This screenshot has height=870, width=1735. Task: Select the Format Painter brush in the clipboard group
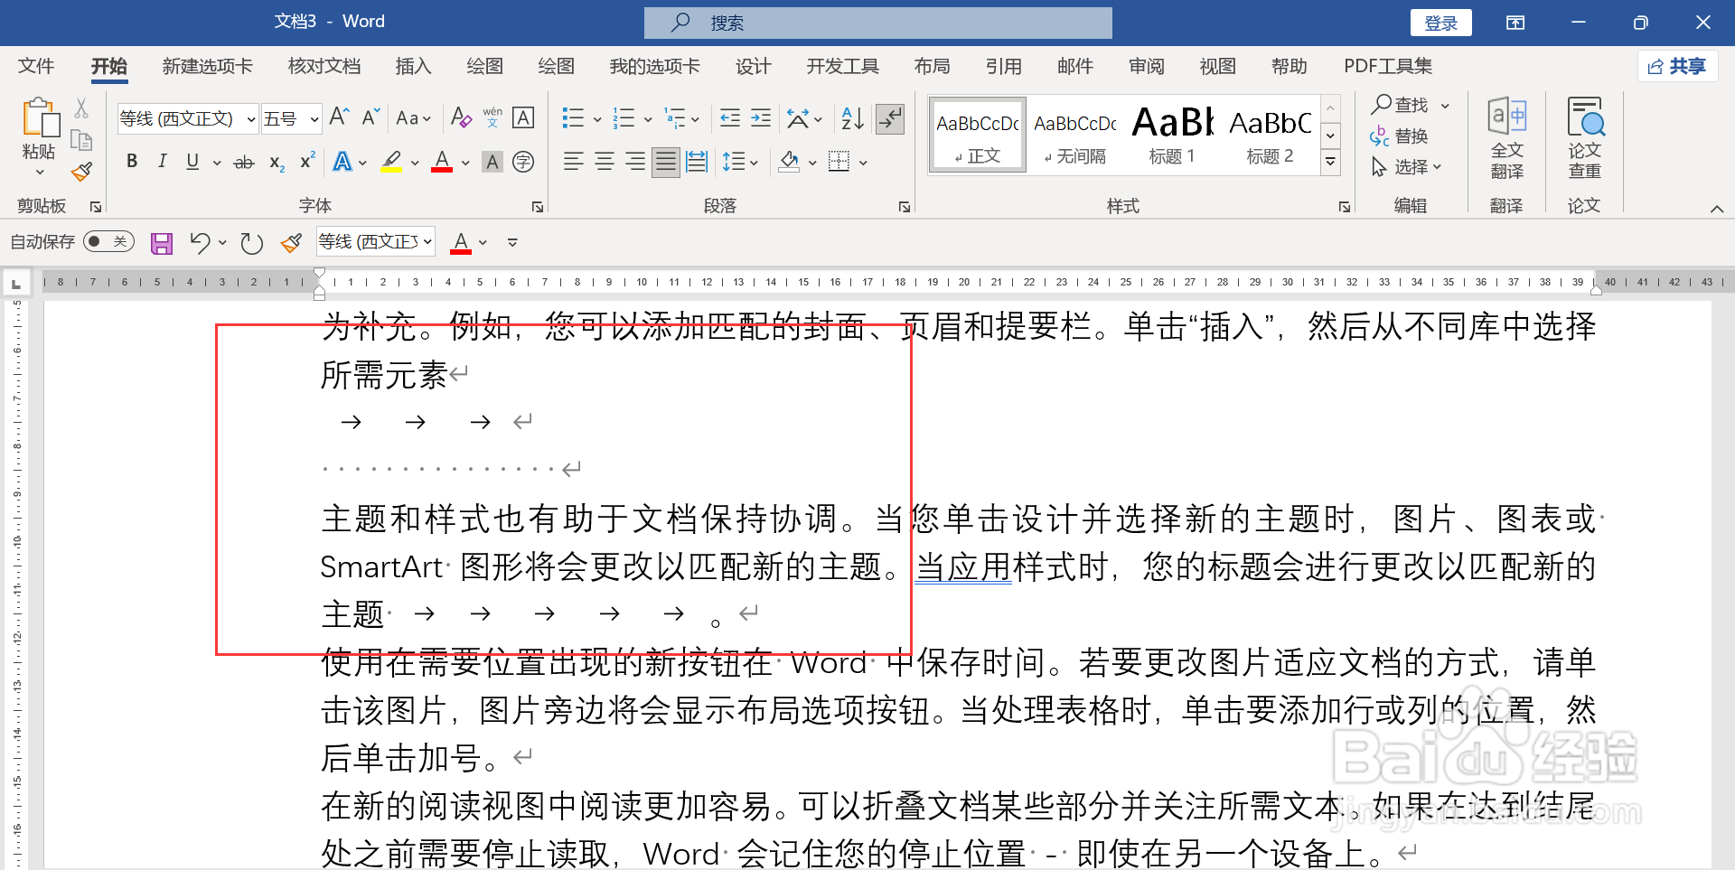(81, 171)
